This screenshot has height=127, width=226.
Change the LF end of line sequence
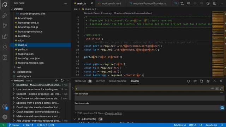[201, 125]
